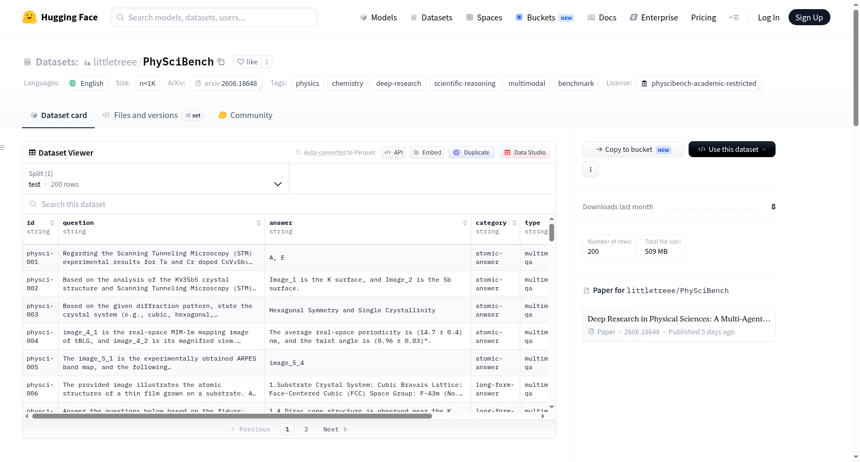Viewport: 860px width, 462px height.
Task: Switch to the Files and versions tab
Action: [x=152, y=115]
